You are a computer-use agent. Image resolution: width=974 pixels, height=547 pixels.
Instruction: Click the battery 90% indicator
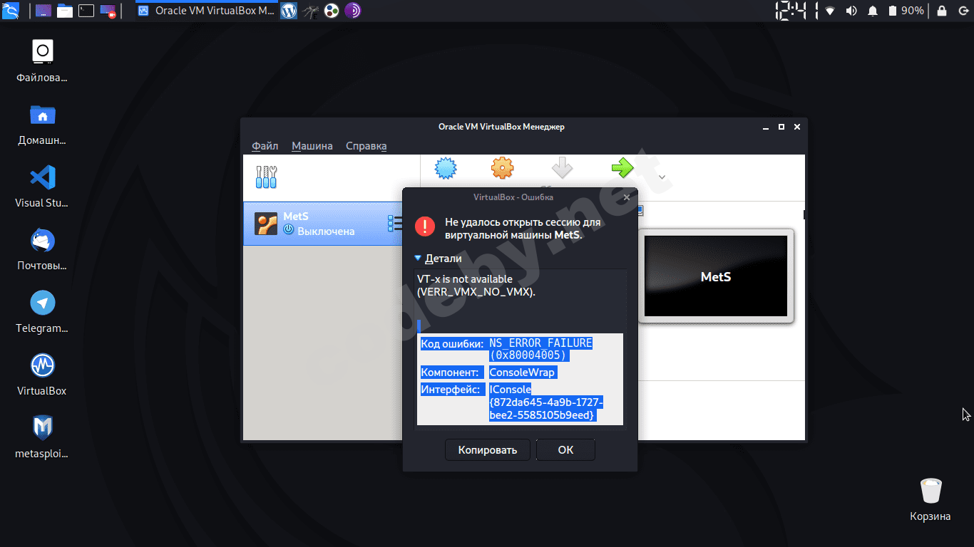click(906, 11)
